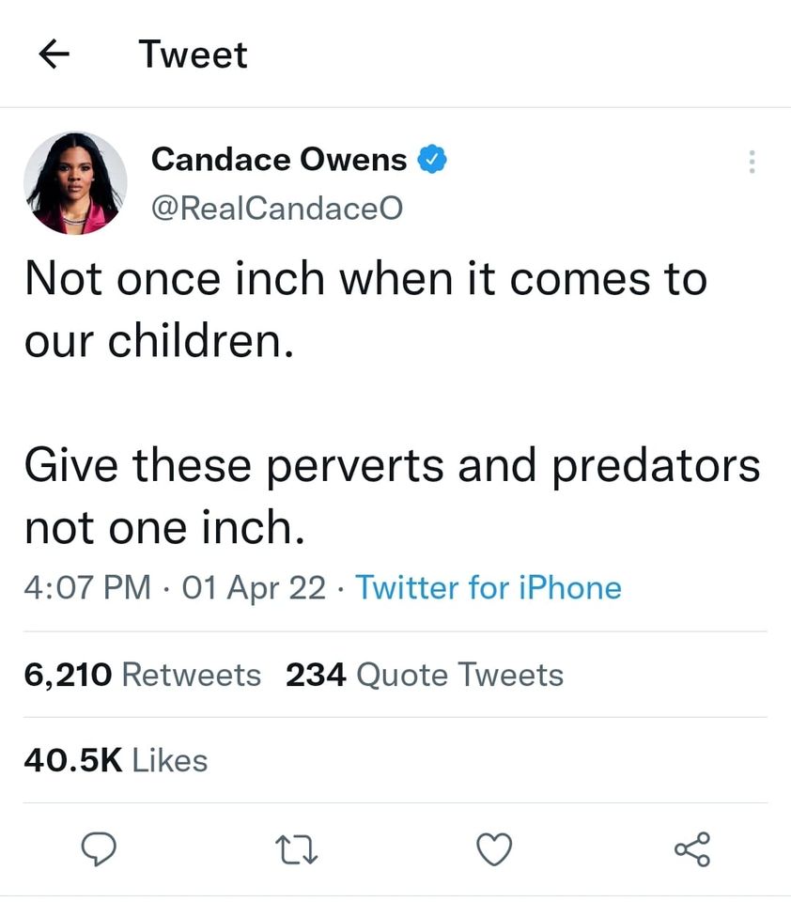Click the "Not once inch" tweet paragraph
This screenshot has width=791, height=902.
(365, 310)
